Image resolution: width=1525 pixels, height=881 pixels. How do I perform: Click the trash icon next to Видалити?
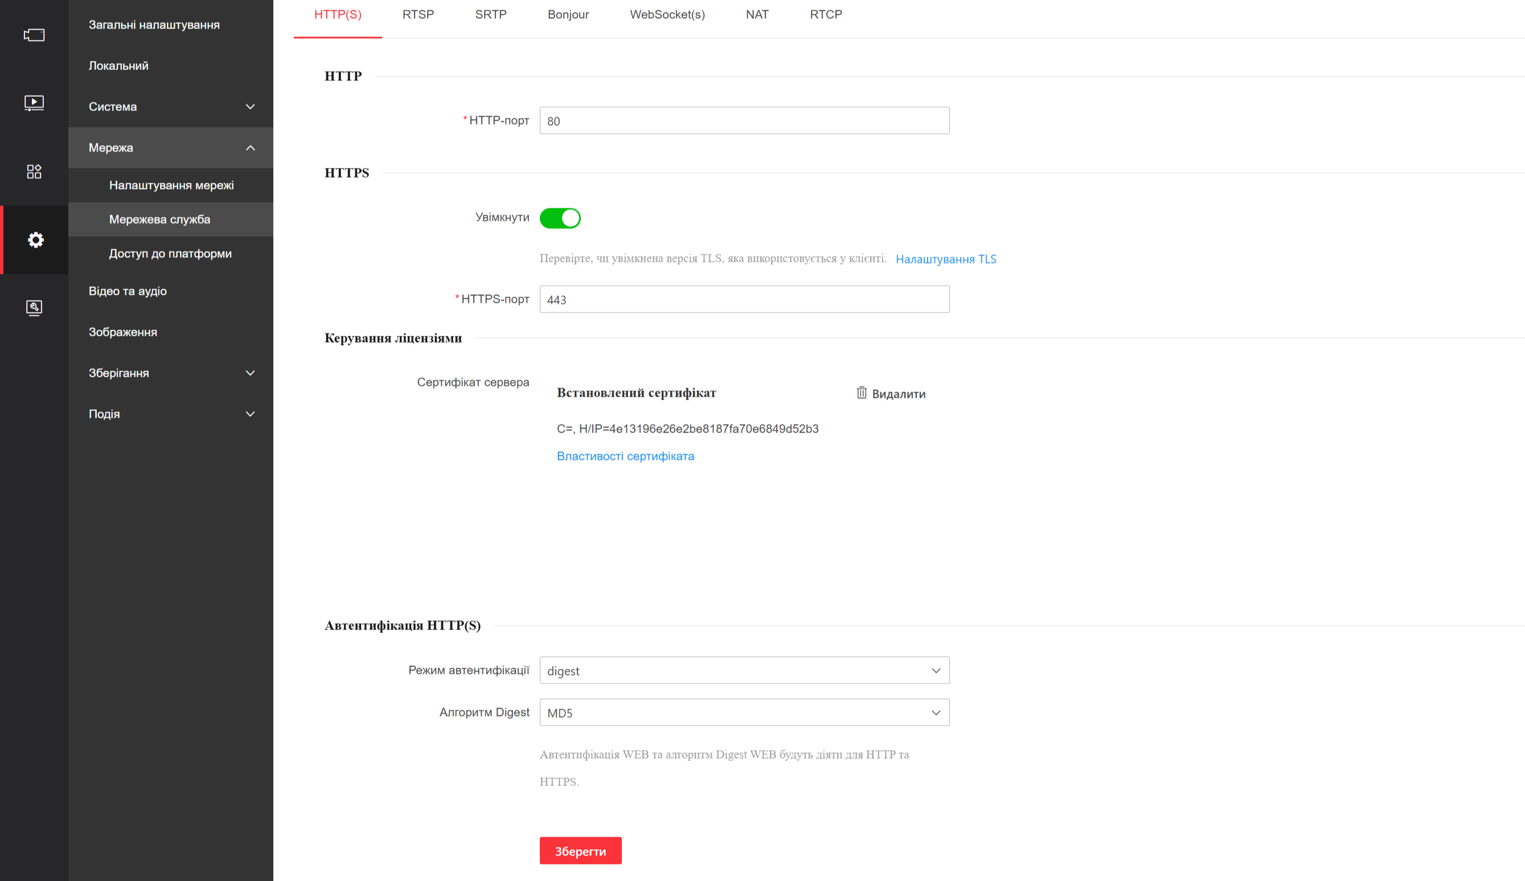[x=861, y=393]
